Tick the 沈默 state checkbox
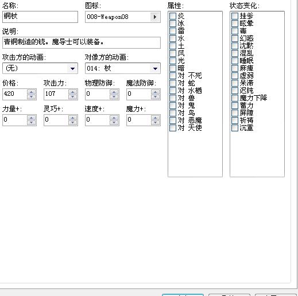298x296 pixels. tap(235, 46)
